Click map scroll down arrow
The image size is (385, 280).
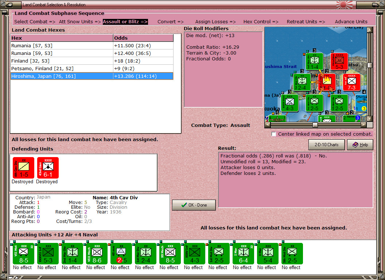point(370,119)
